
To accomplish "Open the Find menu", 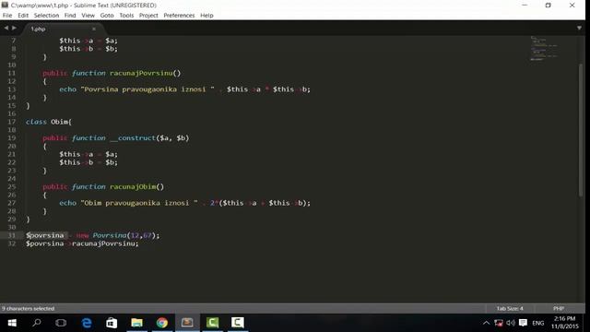I will (70, 16).
